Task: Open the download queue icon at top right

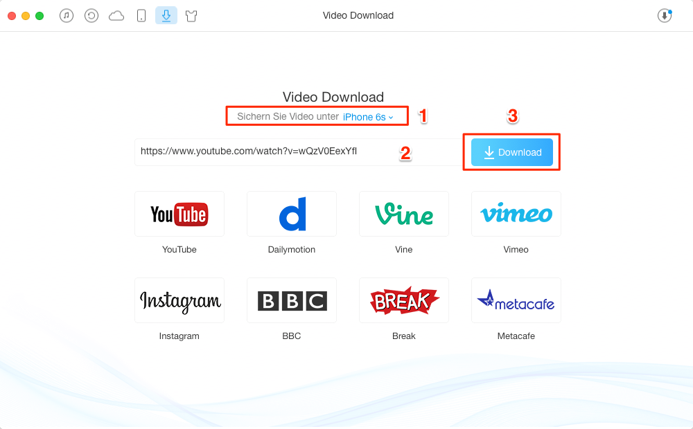Action: 665,16
